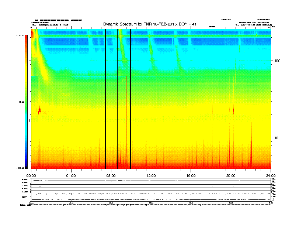Viewport: 292px width, 226px height.
Task: Click the -160.00 color bar scale label
Action: 20,168
